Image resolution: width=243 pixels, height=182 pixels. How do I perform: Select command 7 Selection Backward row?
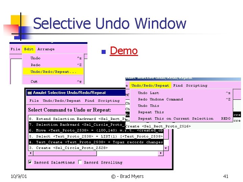(77, 125)
